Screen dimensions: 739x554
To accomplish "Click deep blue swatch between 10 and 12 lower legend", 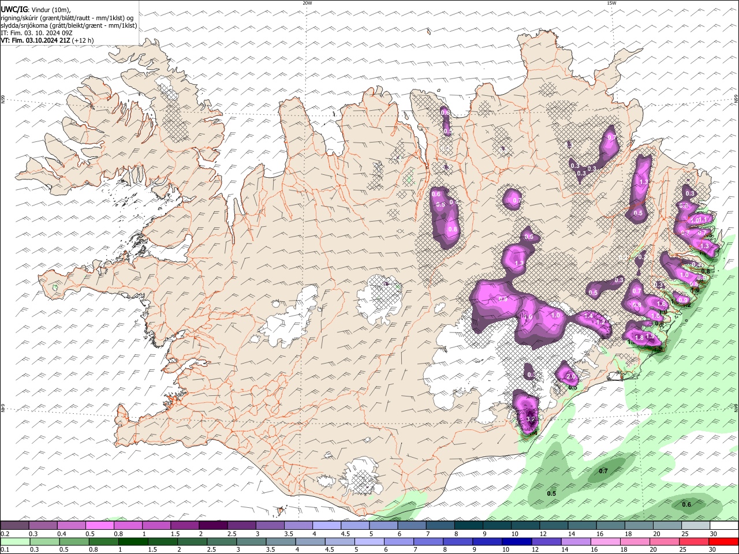I will pyautogui.click(x=517, y=541).
